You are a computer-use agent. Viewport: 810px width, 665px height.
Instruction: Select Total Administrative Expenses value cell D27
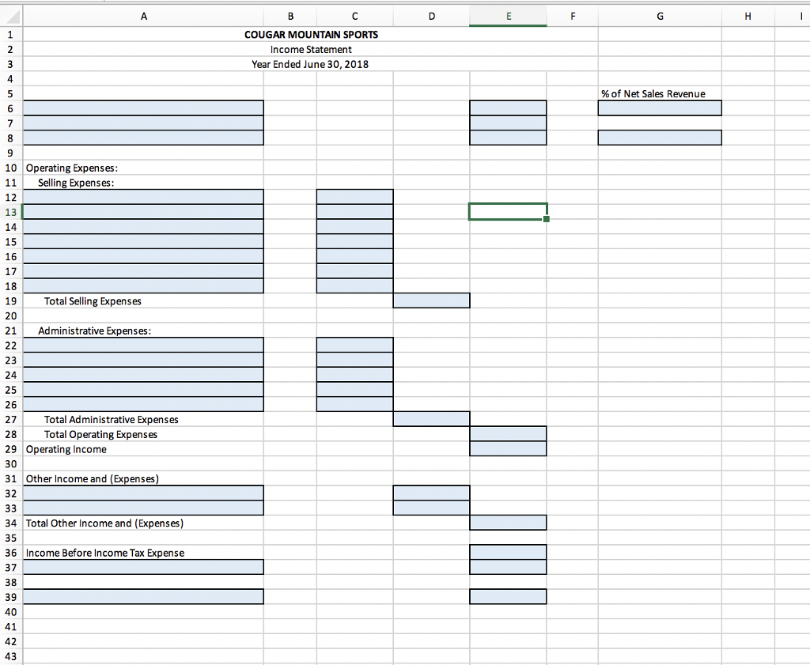pos(431,419)
